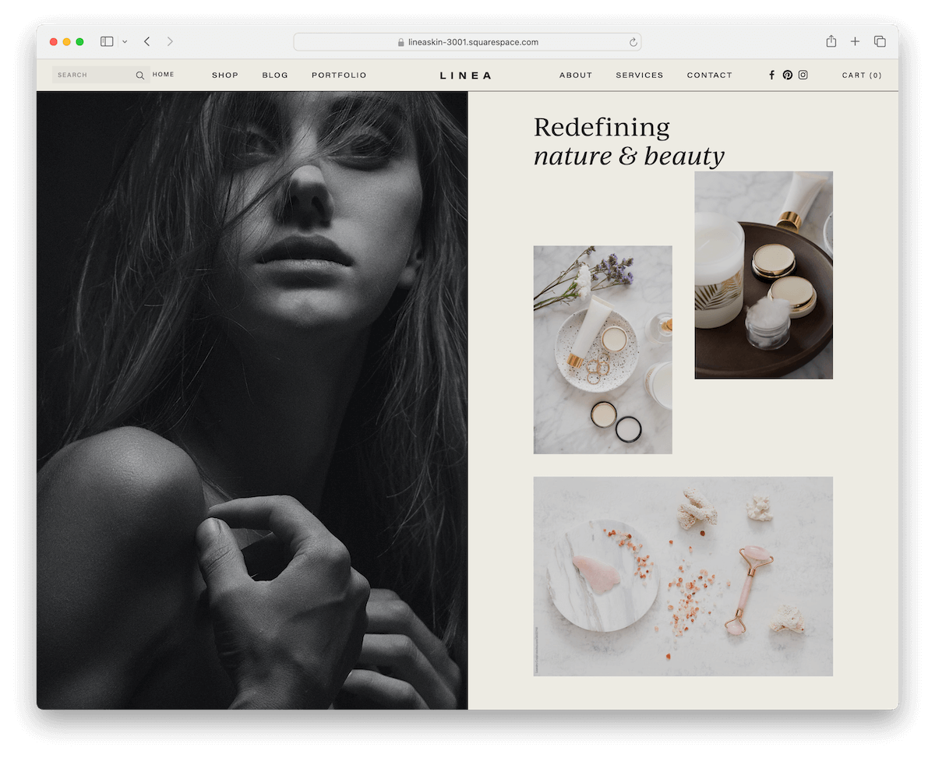Click the LINEA logo
The height and width of the screenshot is (758, 935).
click(x=465, y=75)
